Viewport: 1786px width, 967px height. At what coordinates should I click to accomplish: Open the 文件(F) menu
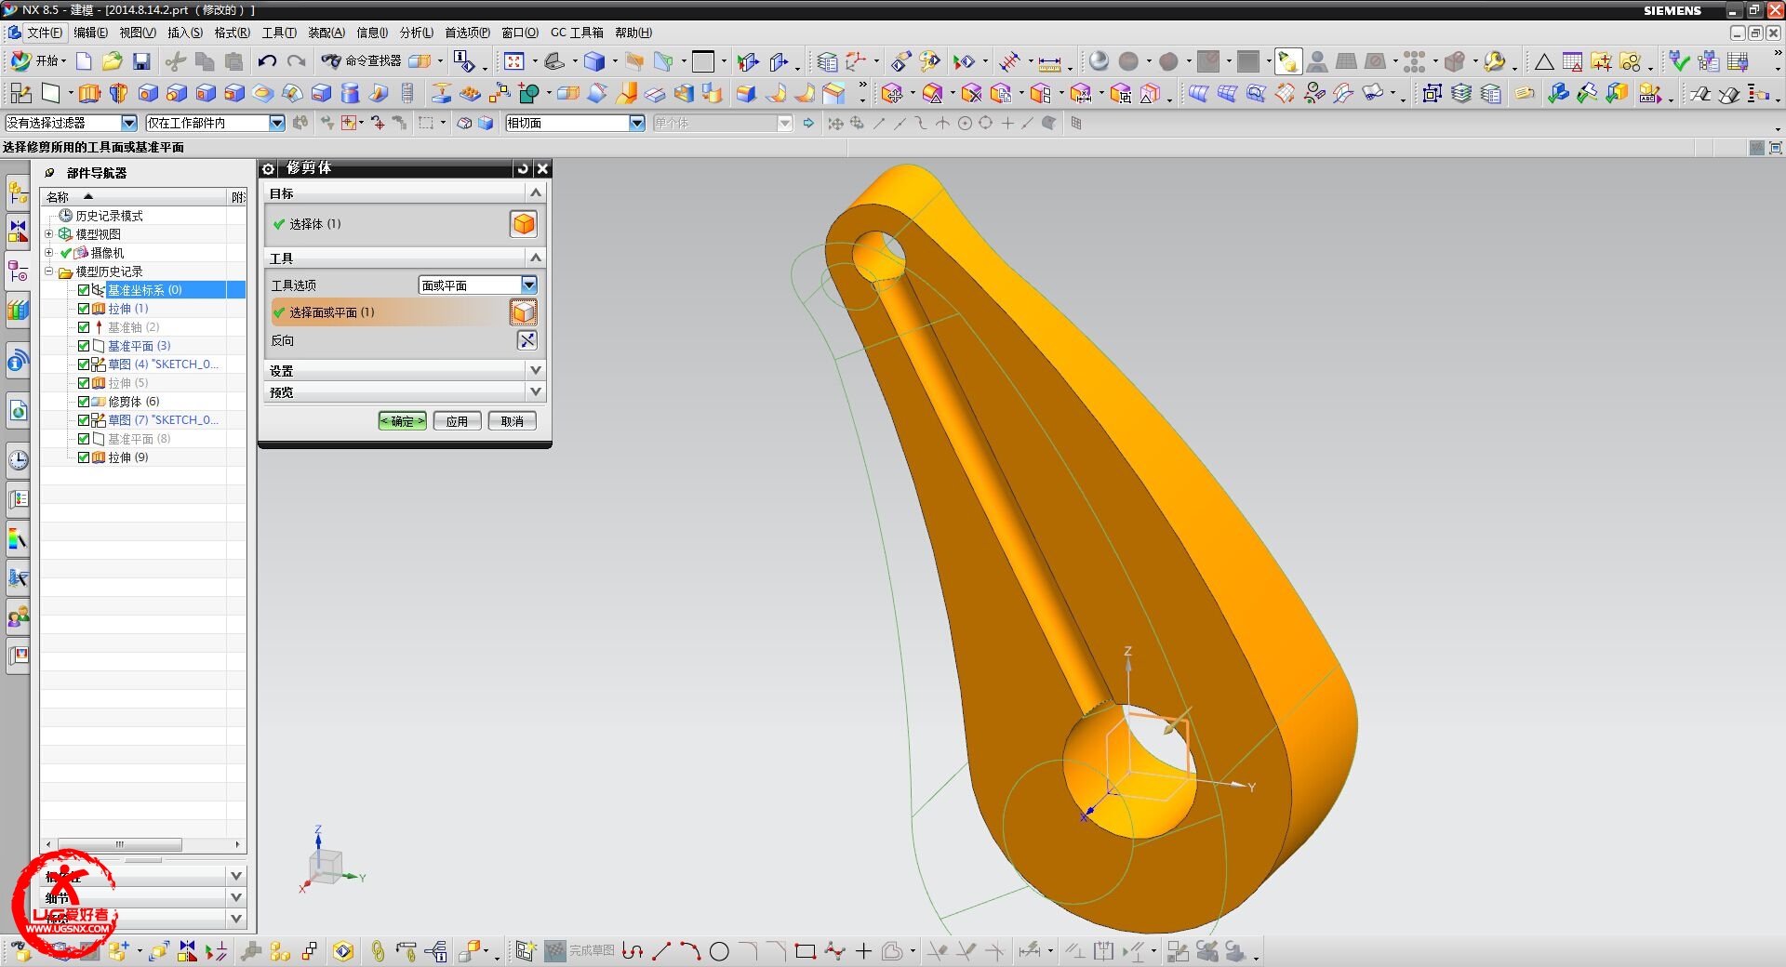tap(44, 33)
